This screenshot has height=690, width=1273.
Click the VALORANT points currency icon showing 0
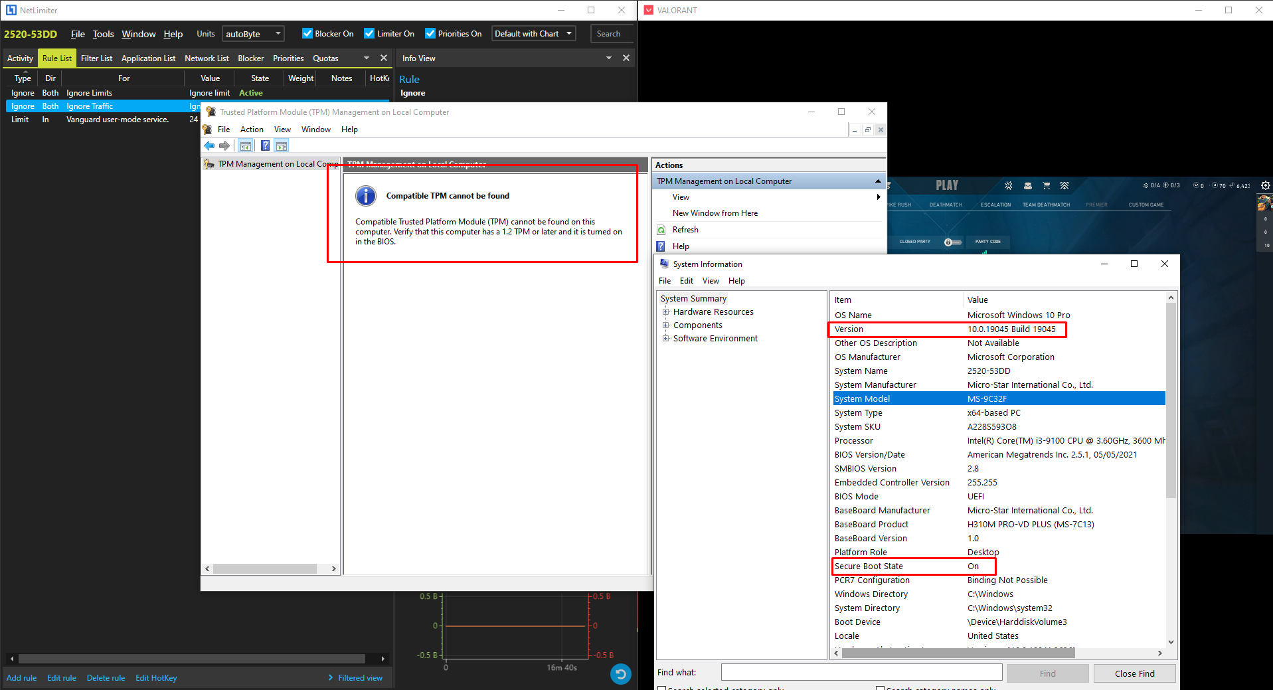click(x=1197, y=186)
